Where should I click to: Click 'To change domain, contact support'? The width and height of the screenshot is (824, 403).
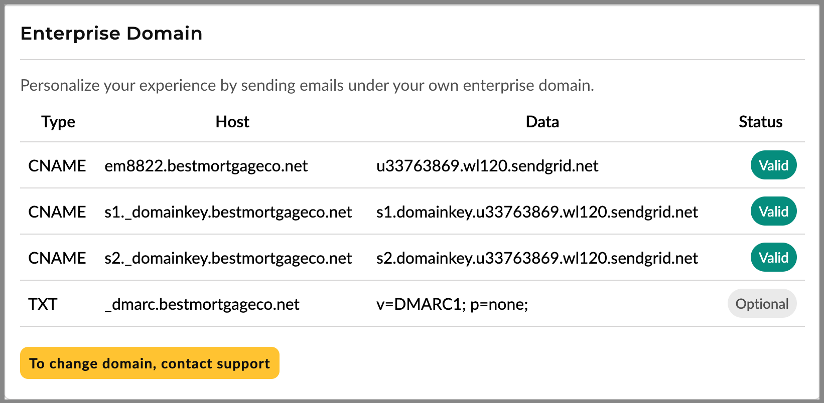[x=149, y=363]
